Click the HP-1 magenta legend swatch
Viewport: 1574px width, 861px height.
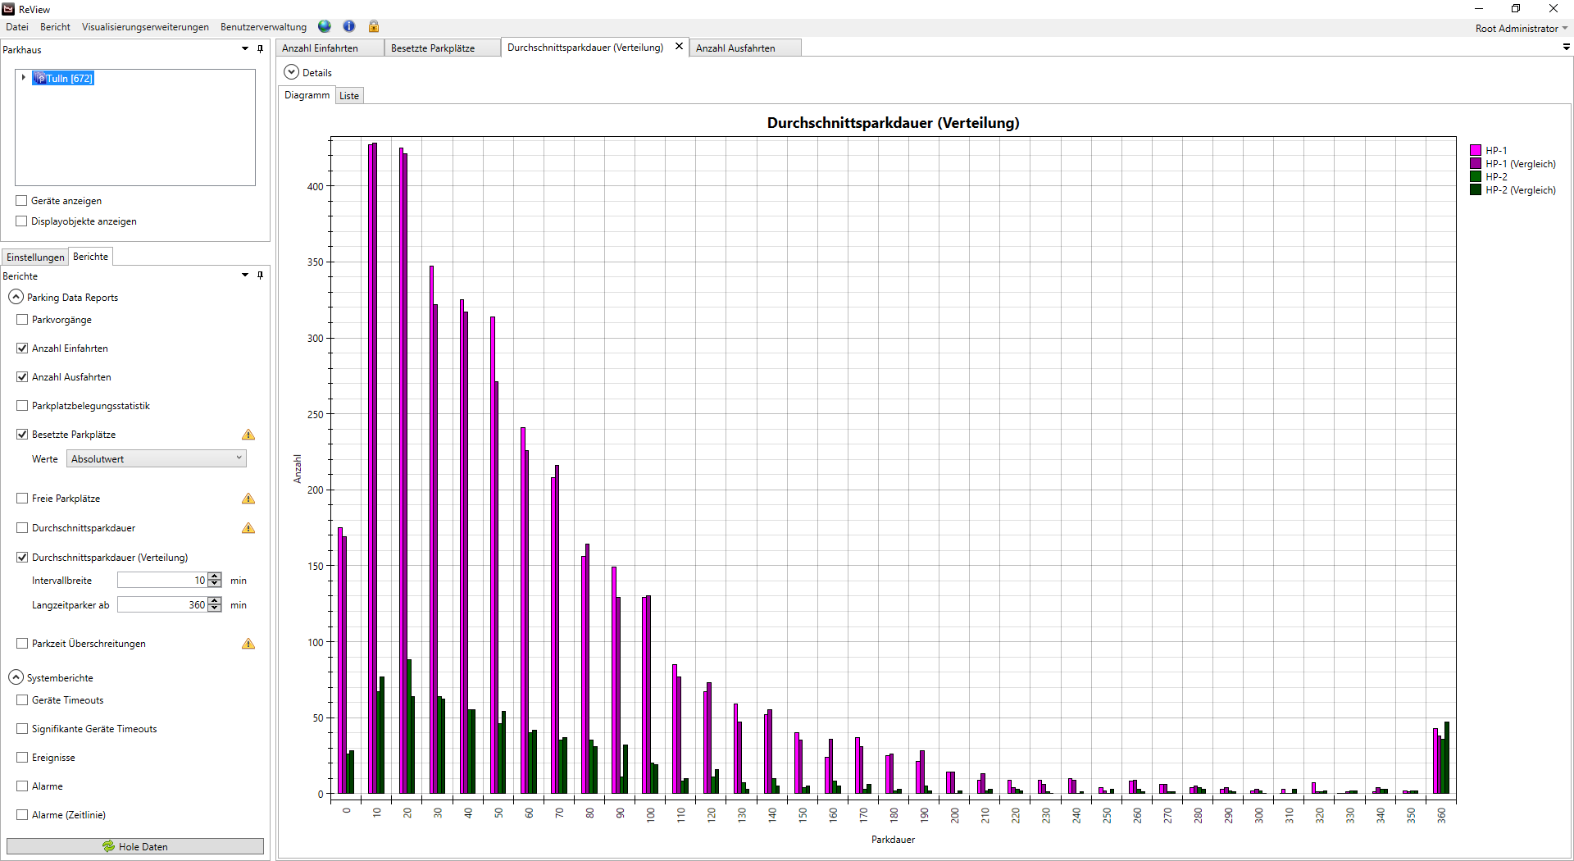tap(1476, 150)
